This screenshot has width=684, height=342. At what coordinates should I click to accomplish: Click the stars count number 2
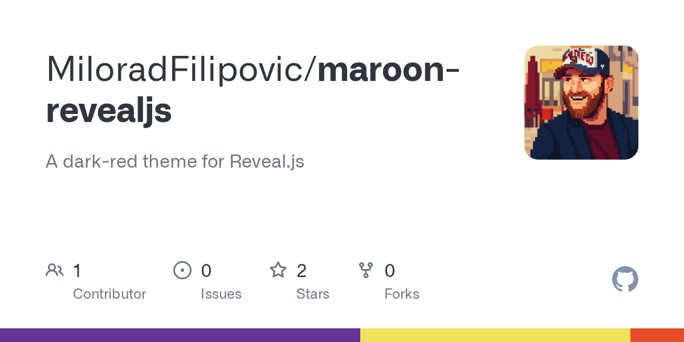click(302, 271)
